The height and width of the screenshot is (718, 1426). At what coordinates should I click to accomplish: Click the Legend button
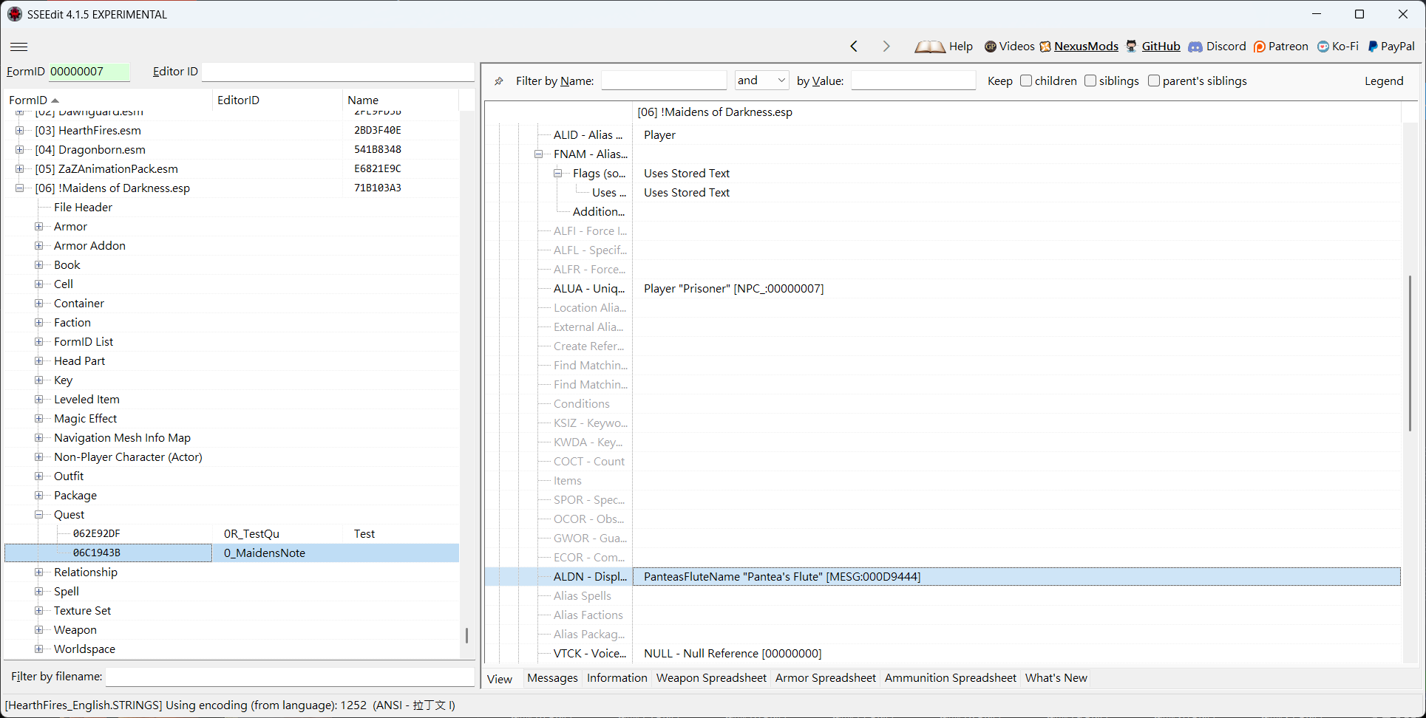click(1384, 81)
